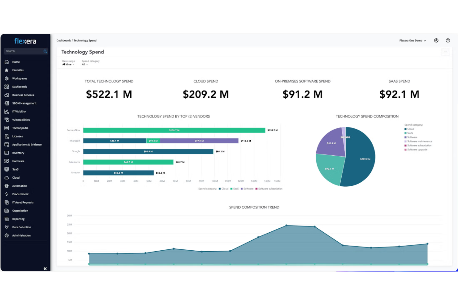This screenshot has width=458, height=305.
Task: Click the Cloud icon in the sidebar
Action: coord(6,177)
